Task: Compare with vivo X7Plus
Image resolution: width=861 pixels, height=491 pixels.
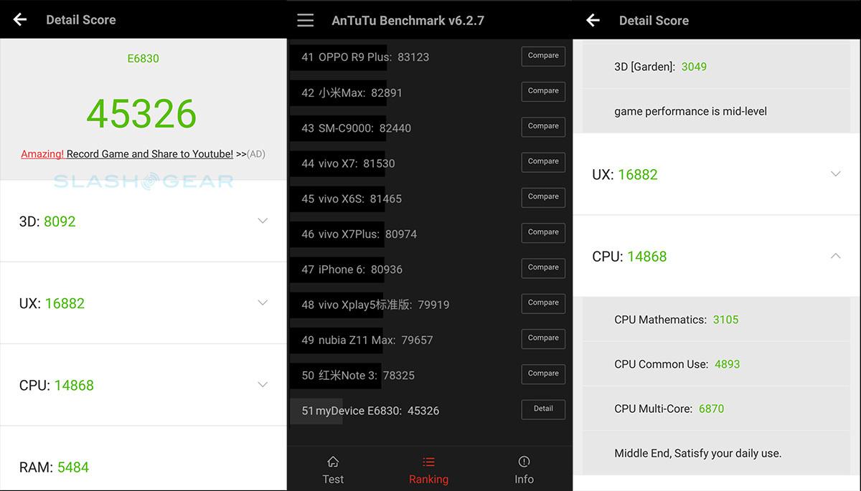Action: coord(543,232)
